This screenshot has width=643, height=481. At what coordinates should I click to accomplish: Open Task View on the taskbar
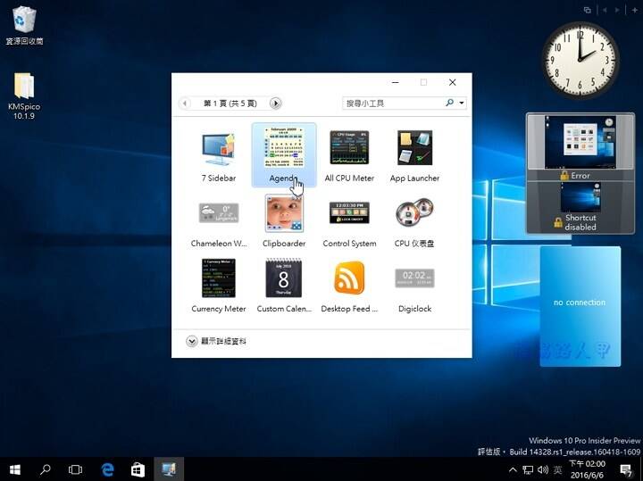click(x=75, y=469)
